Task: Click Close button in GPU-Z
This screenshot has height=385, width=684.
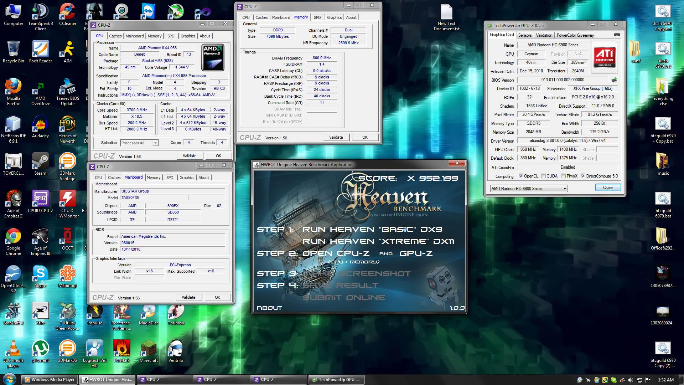Action: coord(608,188)
